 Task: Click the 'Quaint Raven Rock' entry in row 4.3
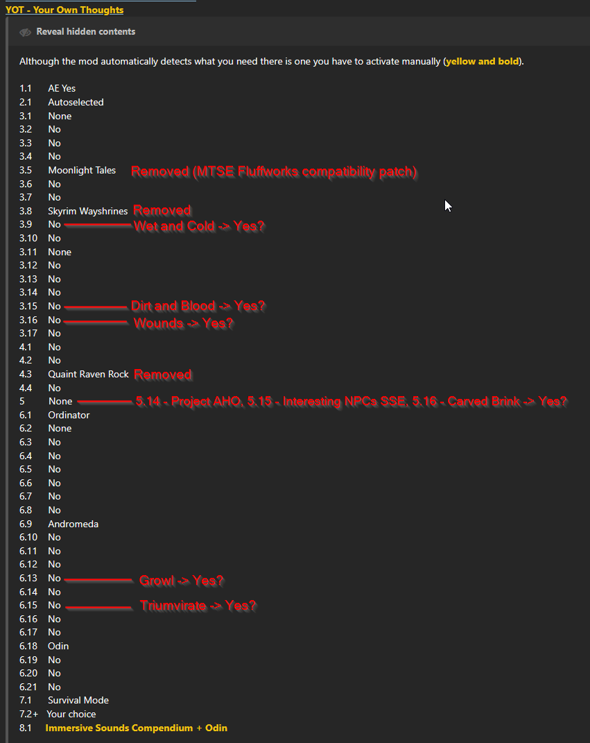88,374
